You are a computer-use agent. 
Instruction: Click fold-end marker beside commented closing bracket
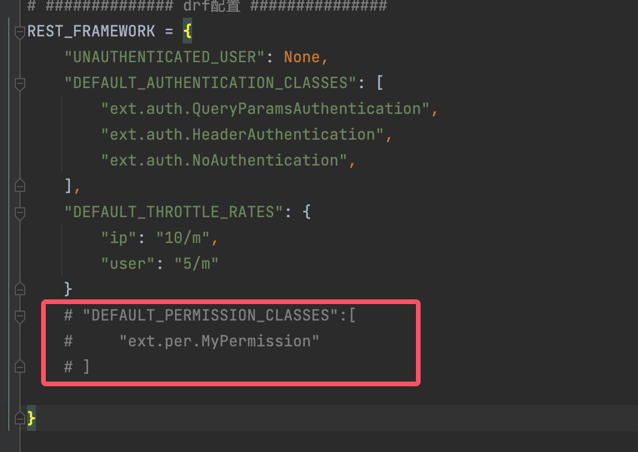(19, 367)
